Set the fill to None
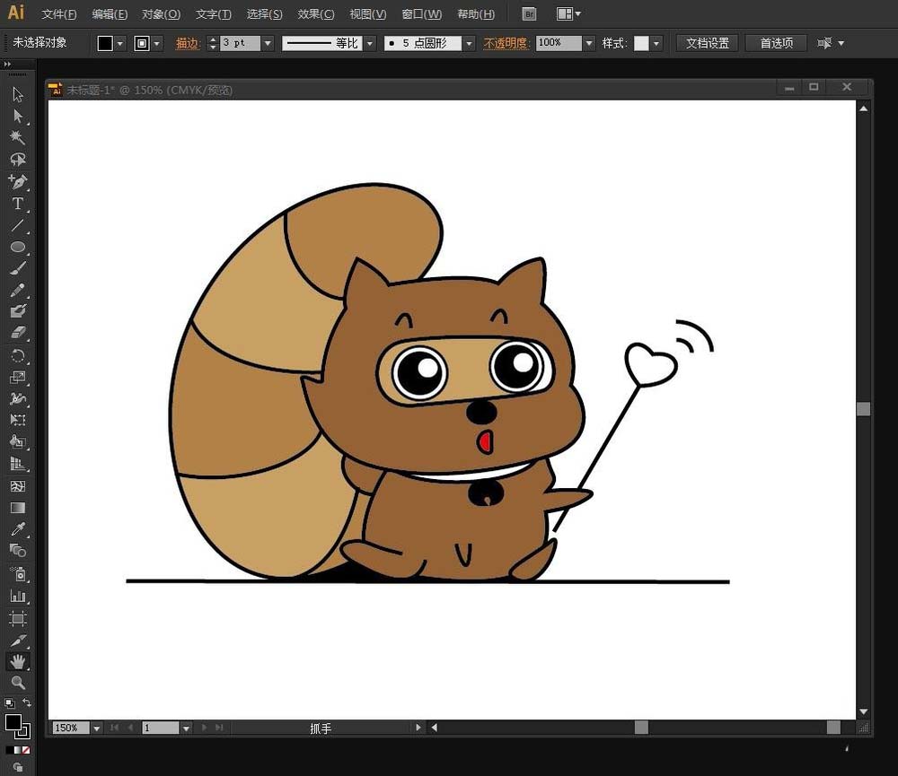898x776 pixels. coord(26,749)
